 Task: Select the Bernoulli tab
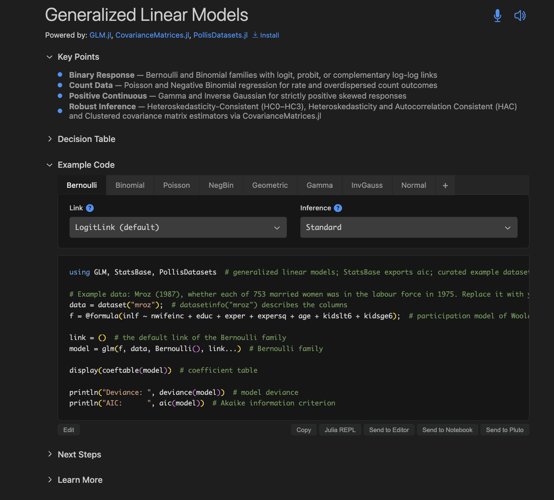point(82,185)
